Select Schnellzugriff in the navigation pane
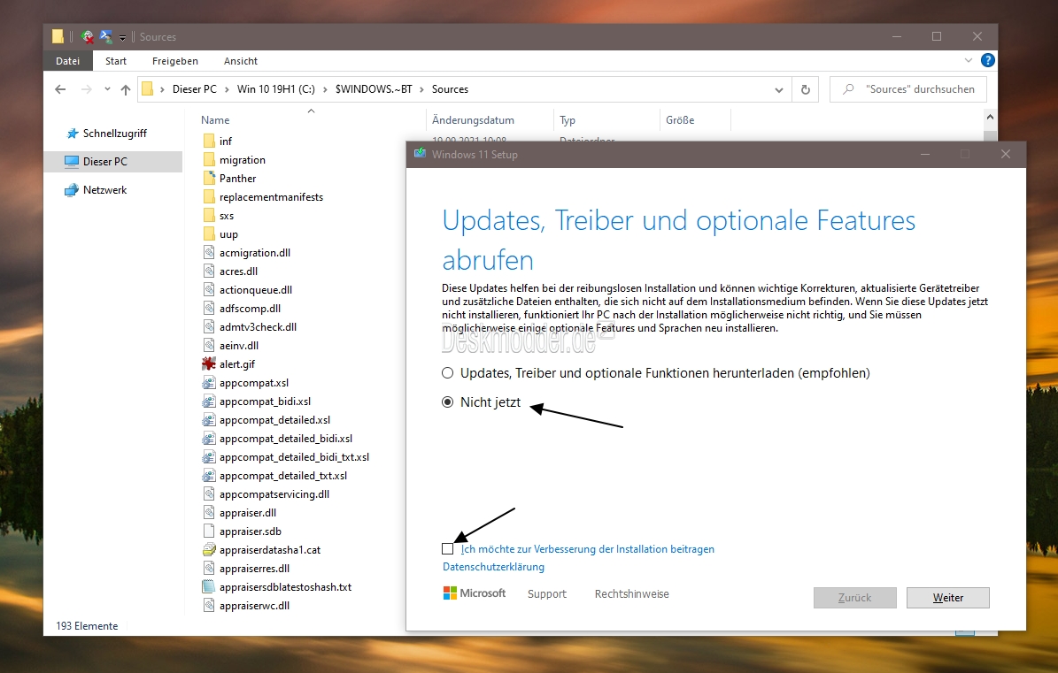 115,134
